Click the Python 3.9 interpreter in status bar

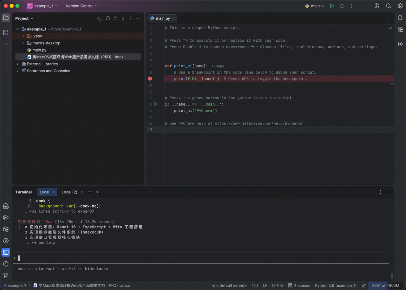point(335,285)
